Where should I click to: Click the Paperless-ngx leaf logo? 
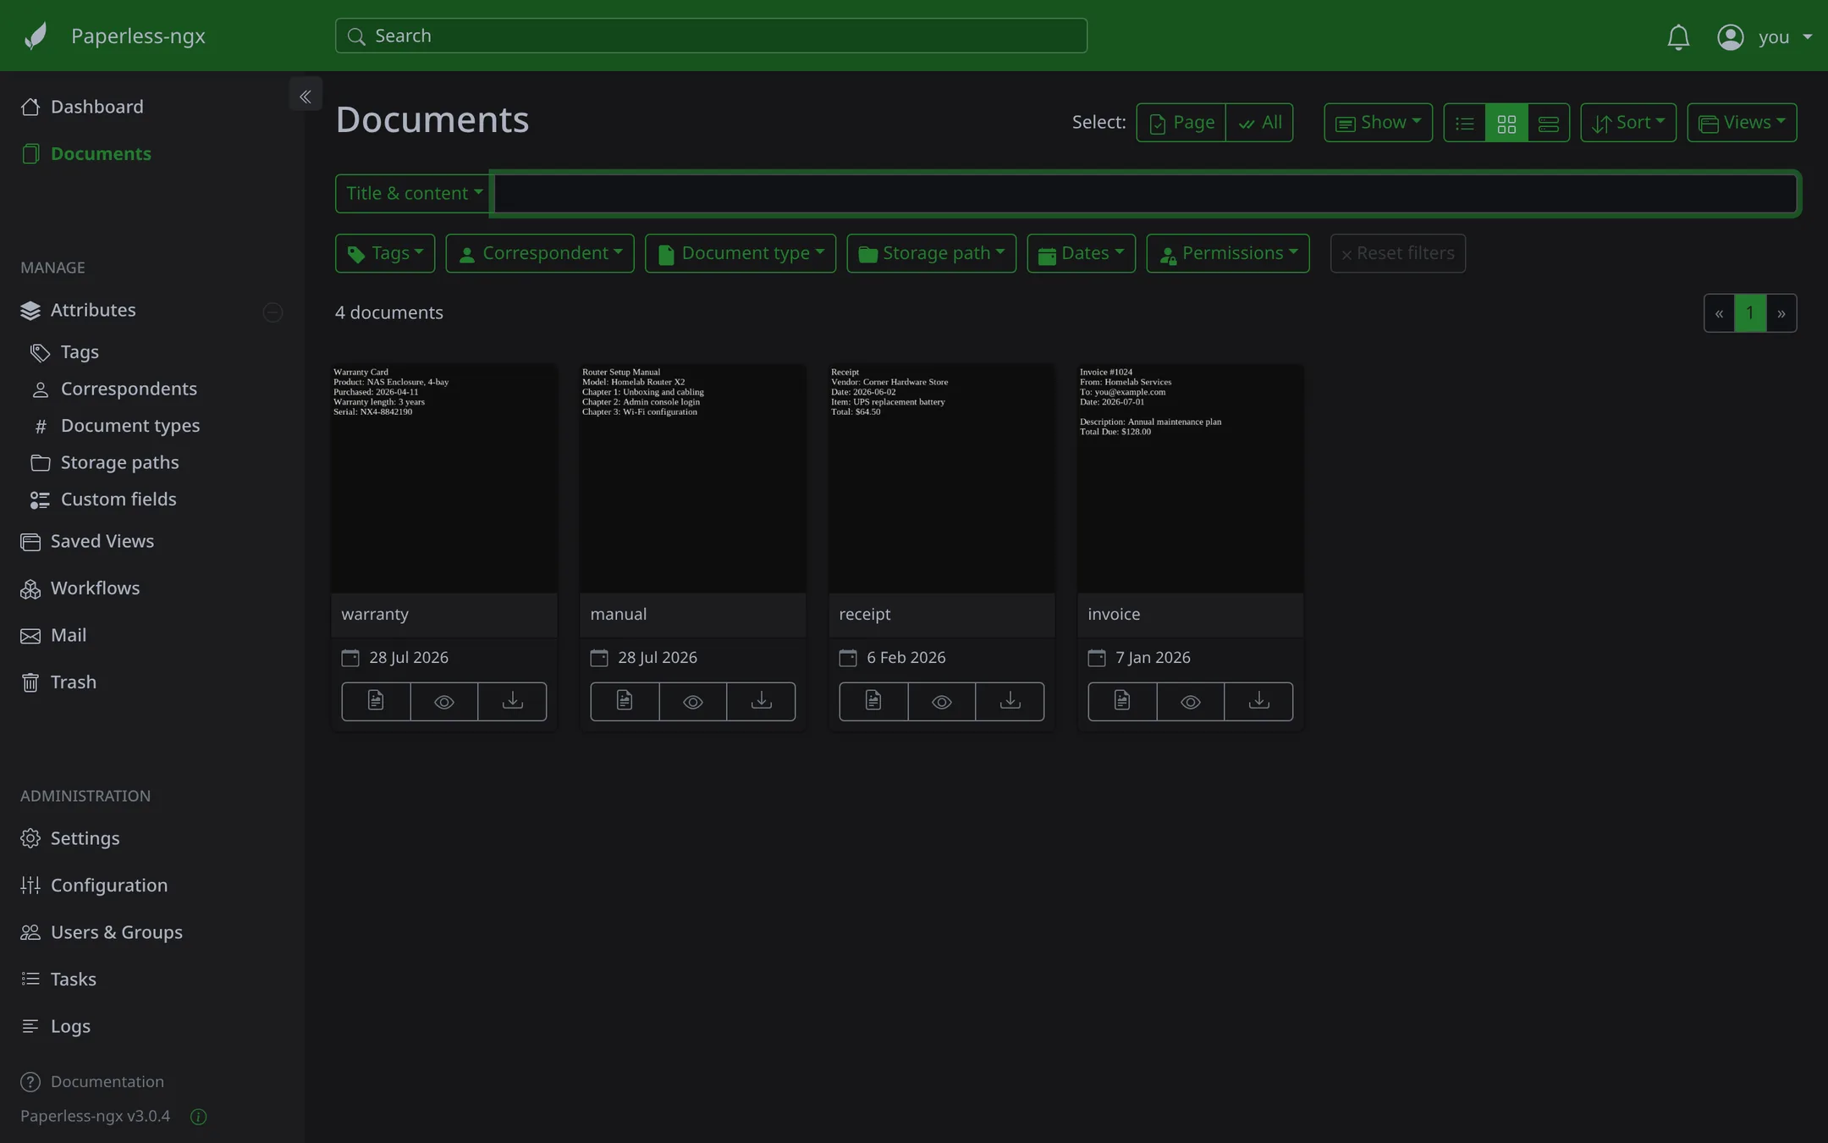click(36, 36)
